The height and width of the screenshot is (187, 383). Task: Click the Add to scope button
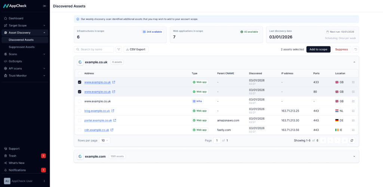(x=318, y=49)
